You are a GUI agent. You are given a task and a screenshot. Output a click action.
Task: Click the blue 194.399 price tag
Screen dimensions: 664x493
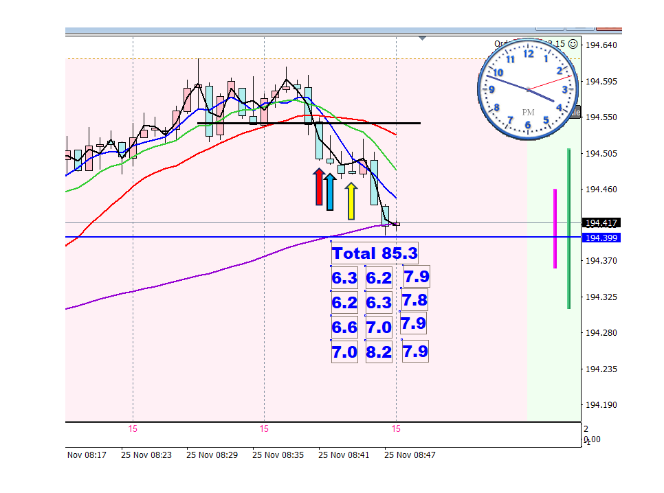tap(601, 238)
